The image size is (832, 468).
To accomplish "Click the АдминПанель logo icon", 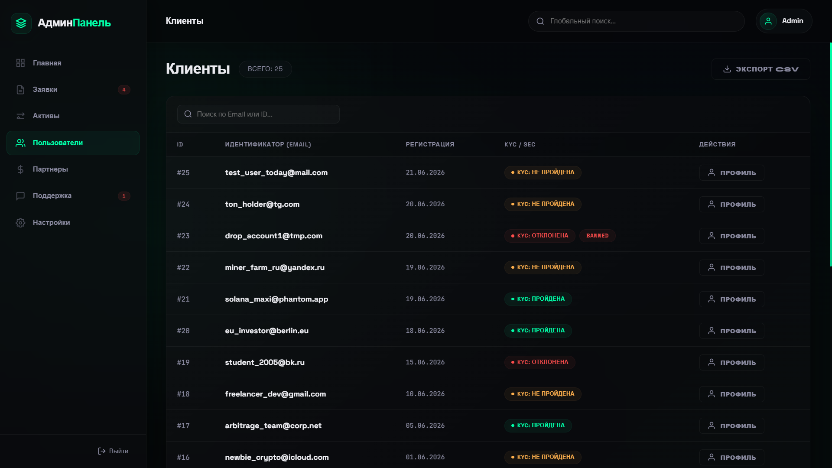I will (21, 23).
